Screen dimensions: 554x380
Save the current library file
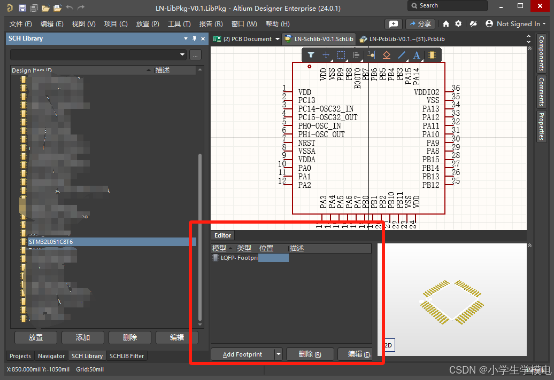[x=22, y=8]
